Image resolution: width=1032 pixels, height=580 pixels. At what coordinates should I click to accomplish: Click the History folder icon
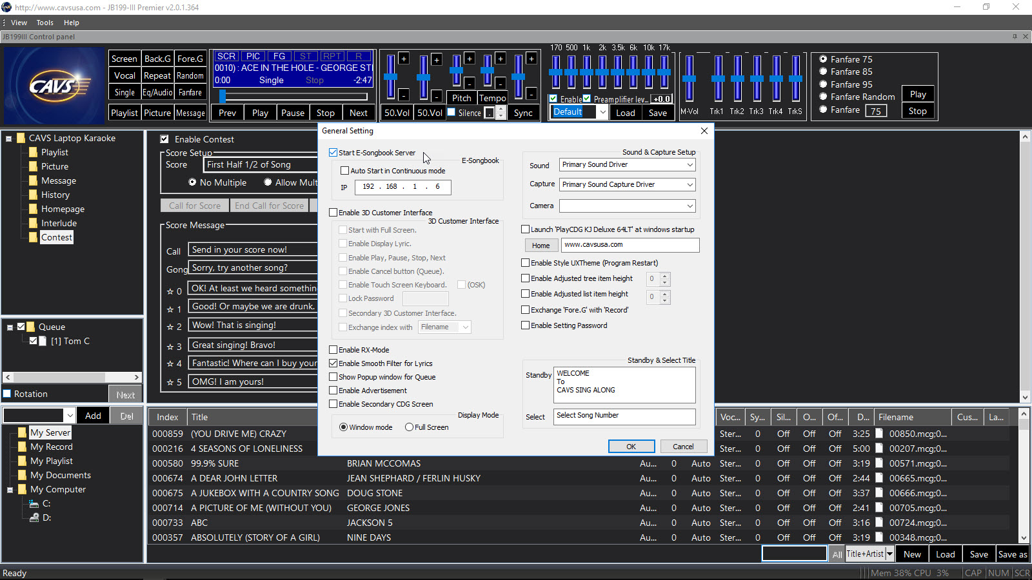coord(33,195)
